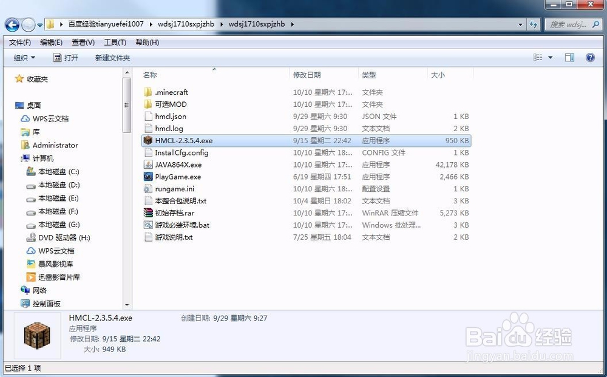Open 本地磁盘 (G:) drive
607x377 pixels.
59,225
